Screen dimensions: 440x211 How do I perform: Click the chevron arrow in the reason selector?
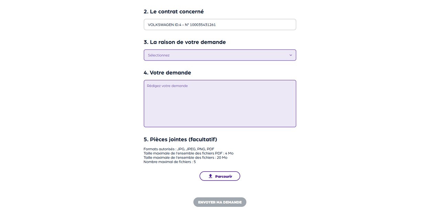pyautogui.click(x=290, y=55)
